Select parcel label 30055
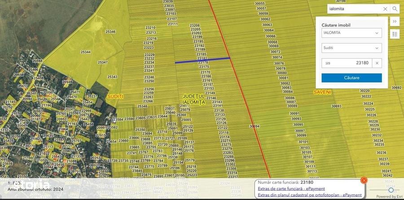Image resolution: width=404 pixels, height=200 pixels. click(260, 4)
